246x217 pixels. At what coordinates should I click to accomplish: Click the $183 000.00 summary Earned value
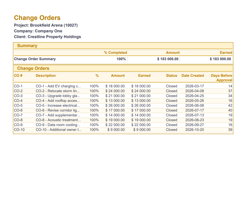click(x=220, y=59)
